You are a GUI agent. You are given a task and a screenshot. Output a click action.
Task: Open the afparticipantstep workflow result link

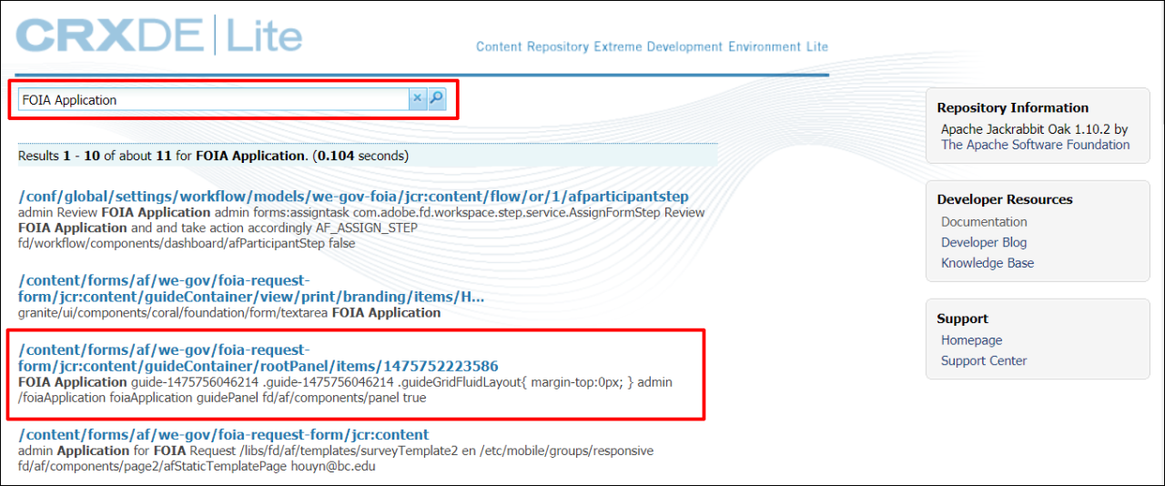[353, 197]
